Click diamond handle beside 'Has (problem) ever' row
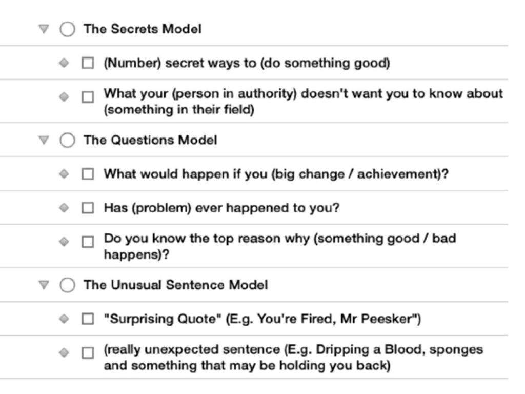525x394 pixels. pos(64,208)
